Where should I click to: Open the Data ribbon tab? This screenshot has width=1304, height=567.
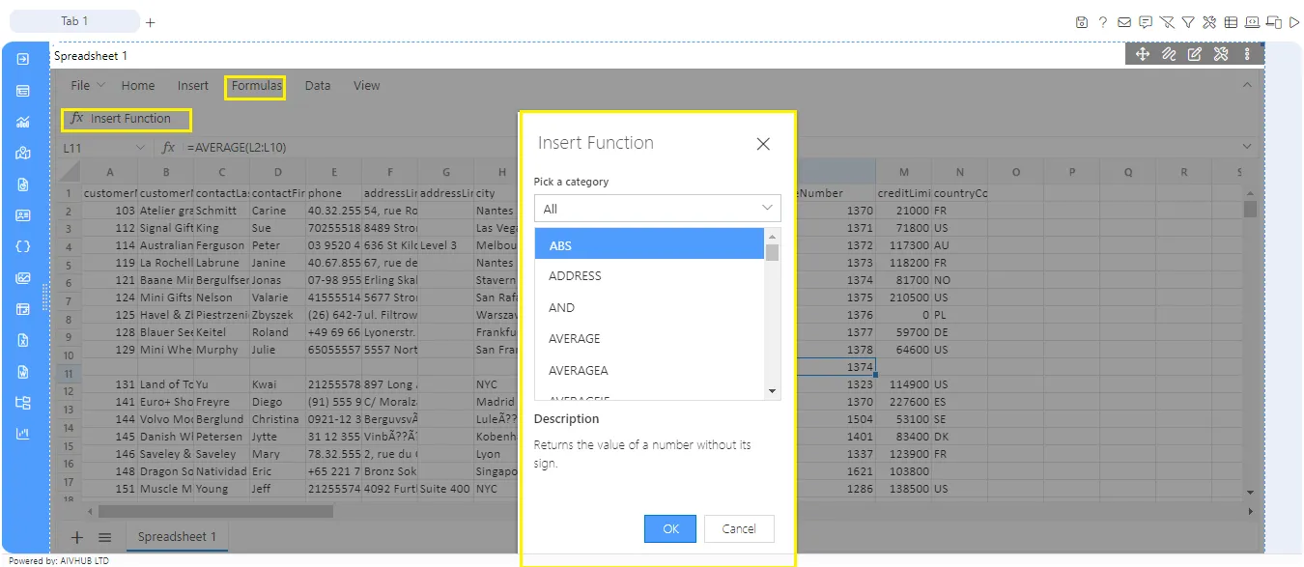click(x=318, y=85)
